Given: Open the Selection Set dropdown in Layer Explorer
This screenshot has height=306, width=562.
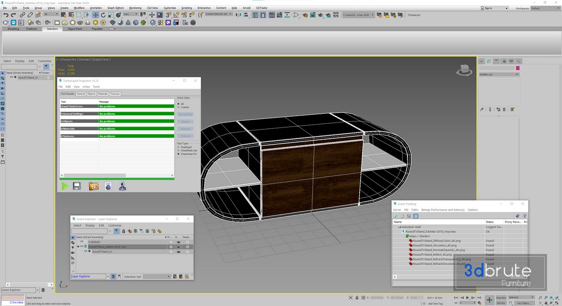Looking at the screenshot, I should (x=157, y=277).
